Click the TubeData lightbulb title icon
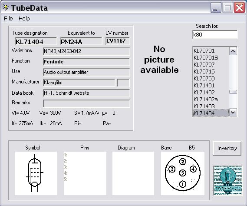247x206 pixels. (6, 7)
